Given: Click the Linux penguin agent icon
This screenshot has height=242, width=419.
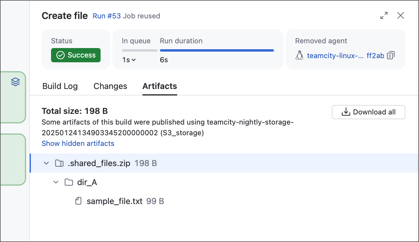Looking at the screenshot, I should [300, 55].
